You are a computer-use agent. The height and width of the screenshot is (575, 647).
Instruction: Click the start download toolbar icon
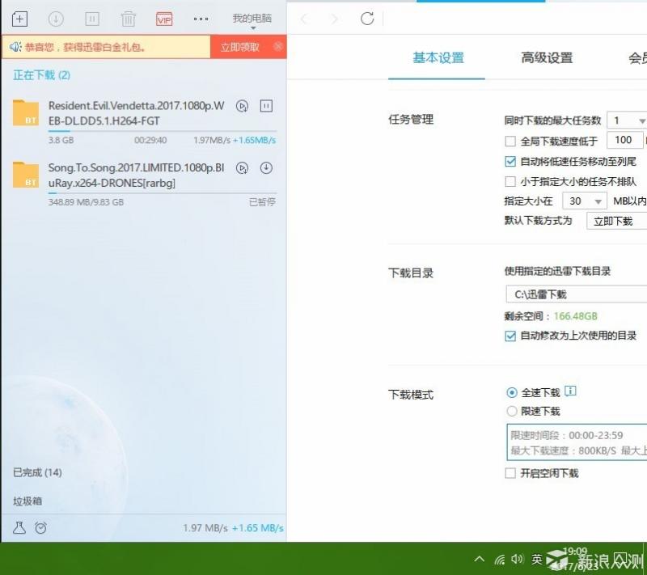click(56, 19)
